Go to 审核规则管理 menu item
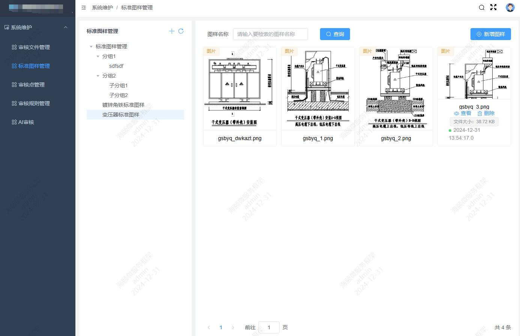The image size is (520, 336). point(34,103)
